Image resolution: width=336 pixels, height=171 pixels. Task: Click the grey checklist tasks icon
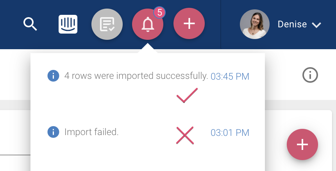coord(107,24)
